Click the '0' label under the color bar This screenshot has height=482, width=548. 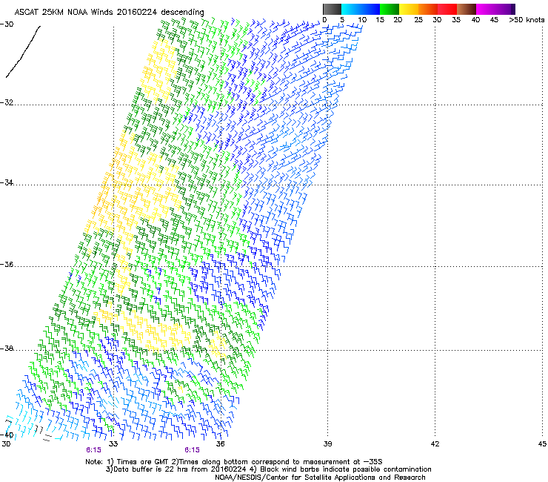(324, 20)
